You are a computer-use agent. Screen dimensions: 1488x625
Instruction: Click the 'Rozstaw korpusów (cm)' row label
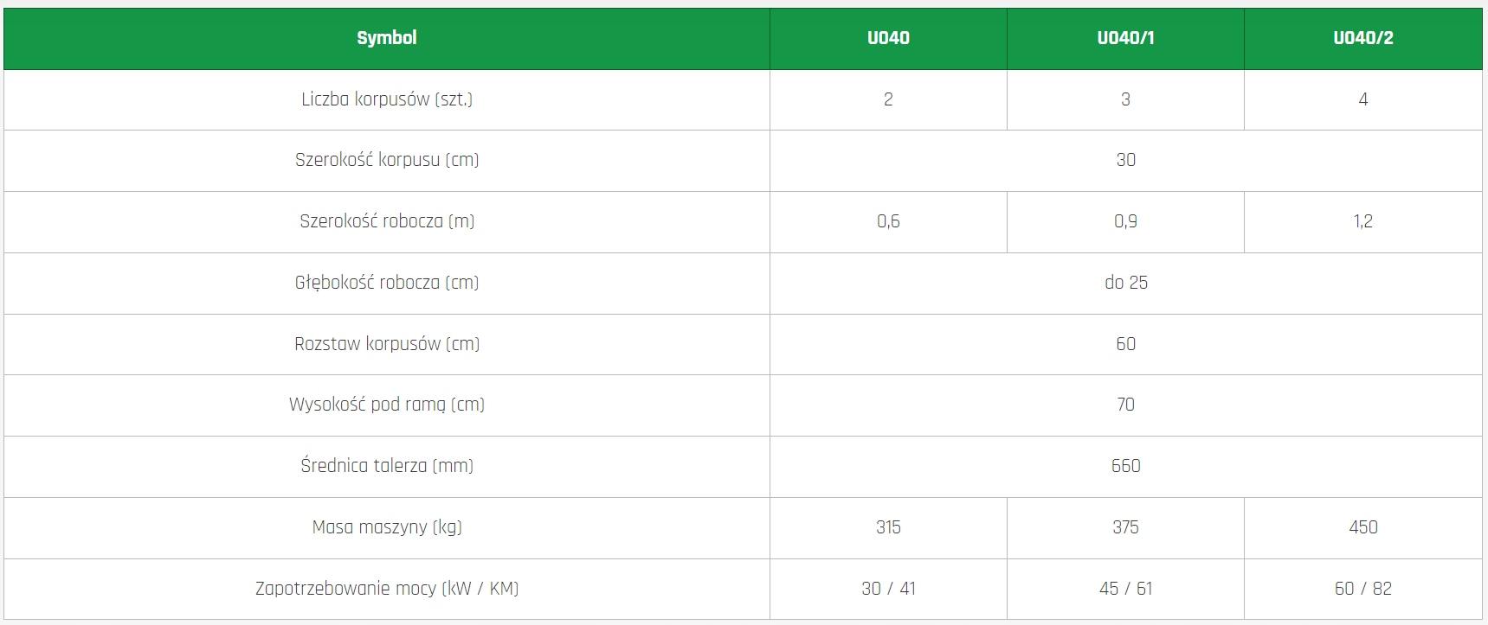pos(386,344)
